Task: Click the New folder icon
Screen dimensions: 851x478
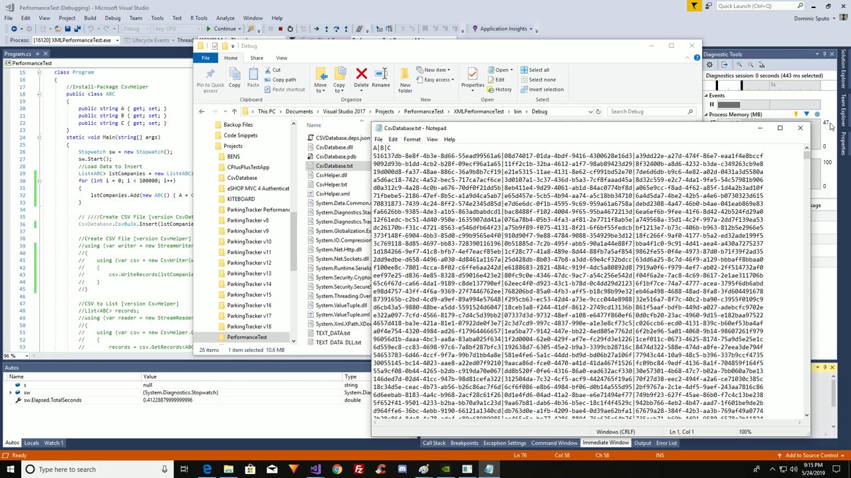Action: (x=405, y=80)
